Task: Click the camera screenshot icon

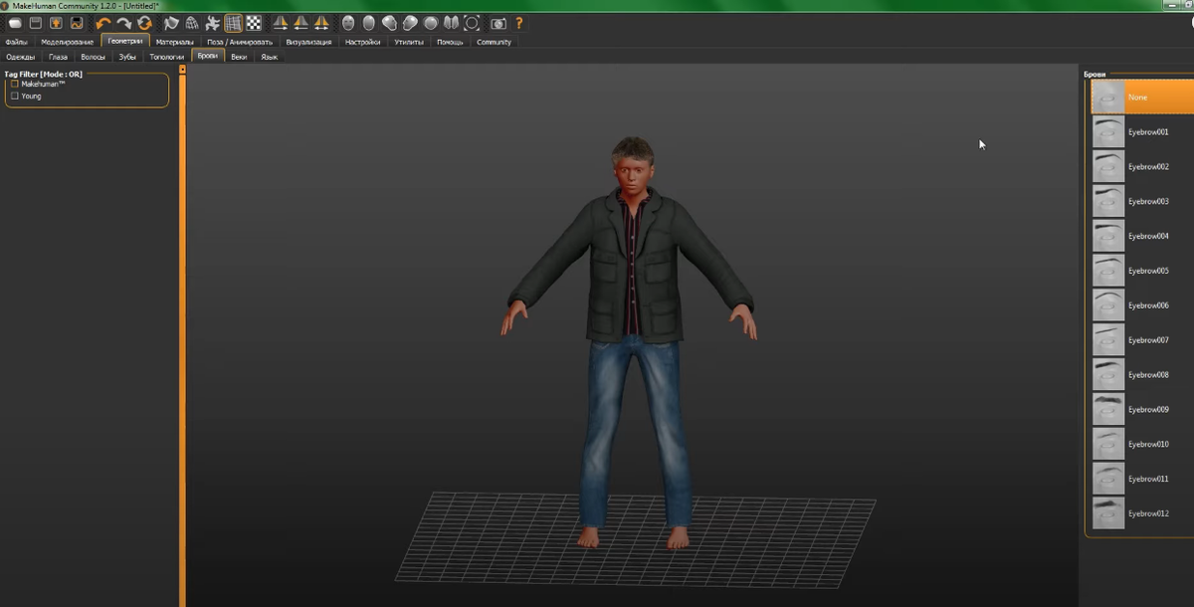Action: 498,23
